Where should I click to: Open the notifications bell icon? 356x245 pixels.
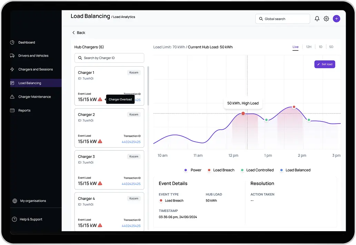[x=317, y=19]
